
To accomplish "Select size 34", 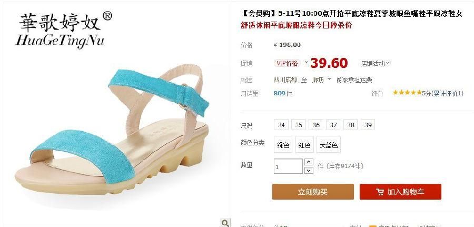I will [281, 125].
